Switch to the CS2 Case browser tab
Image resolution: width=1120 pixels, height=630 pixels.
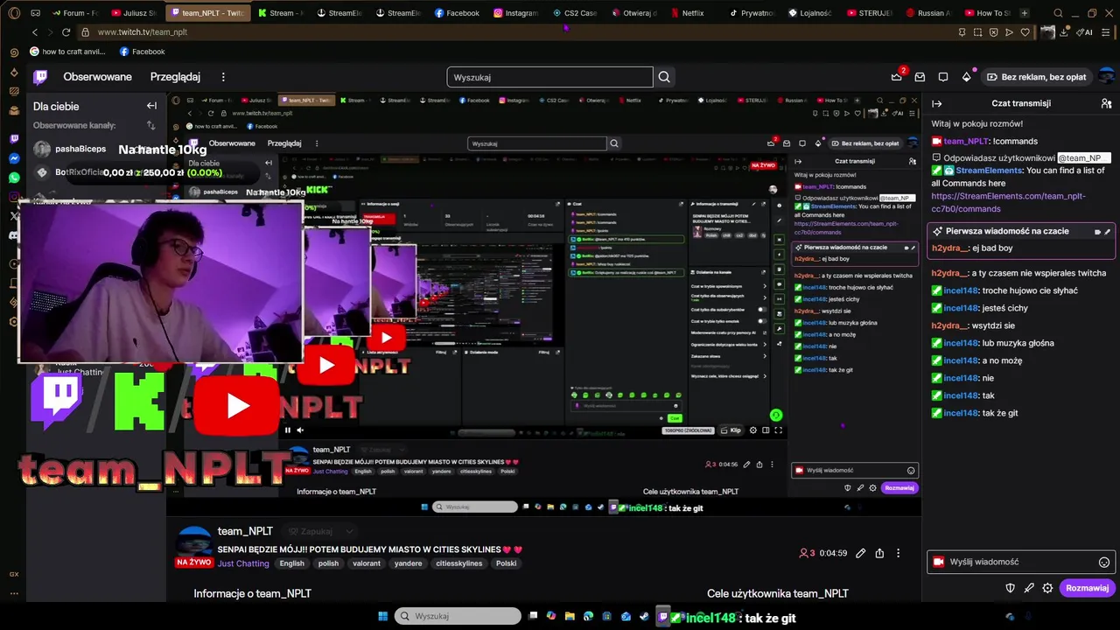[x=575, y=13]
